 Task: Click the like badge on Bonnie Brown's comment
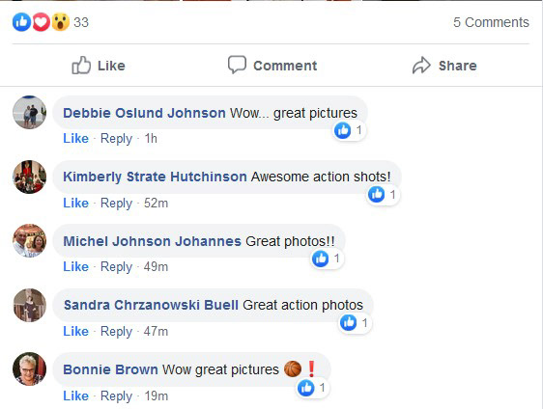[313, 388]
